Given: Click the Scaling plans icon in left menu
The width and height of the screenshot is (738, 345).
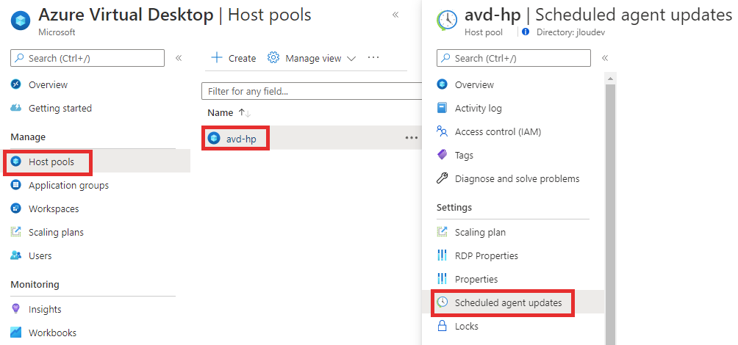Looking at the screenshot, I should tap(16, 232).
